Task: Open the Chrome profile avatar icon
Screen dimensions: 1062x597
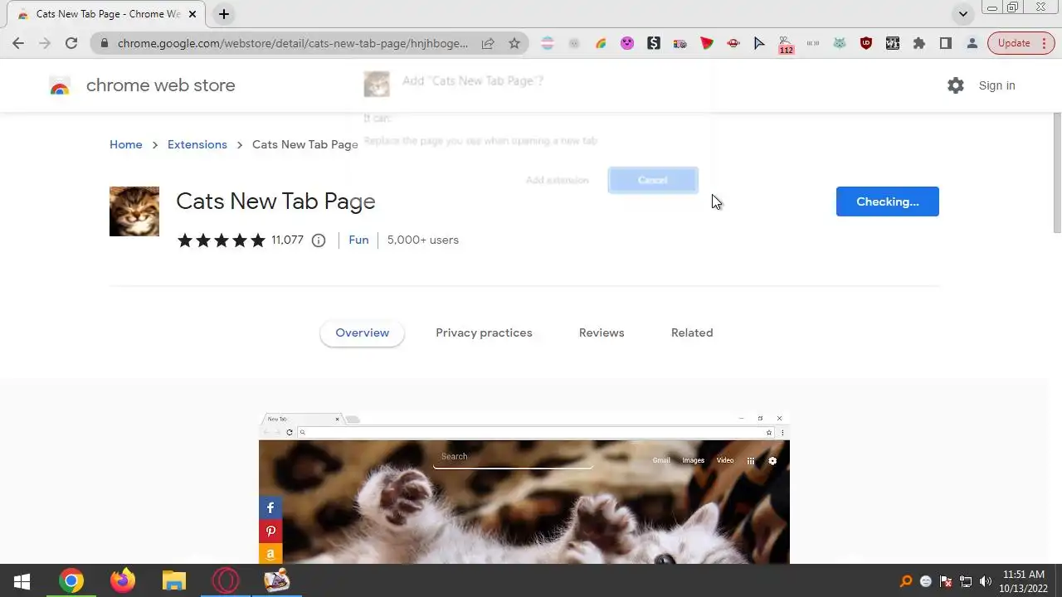Action: [x=972, y=43]
